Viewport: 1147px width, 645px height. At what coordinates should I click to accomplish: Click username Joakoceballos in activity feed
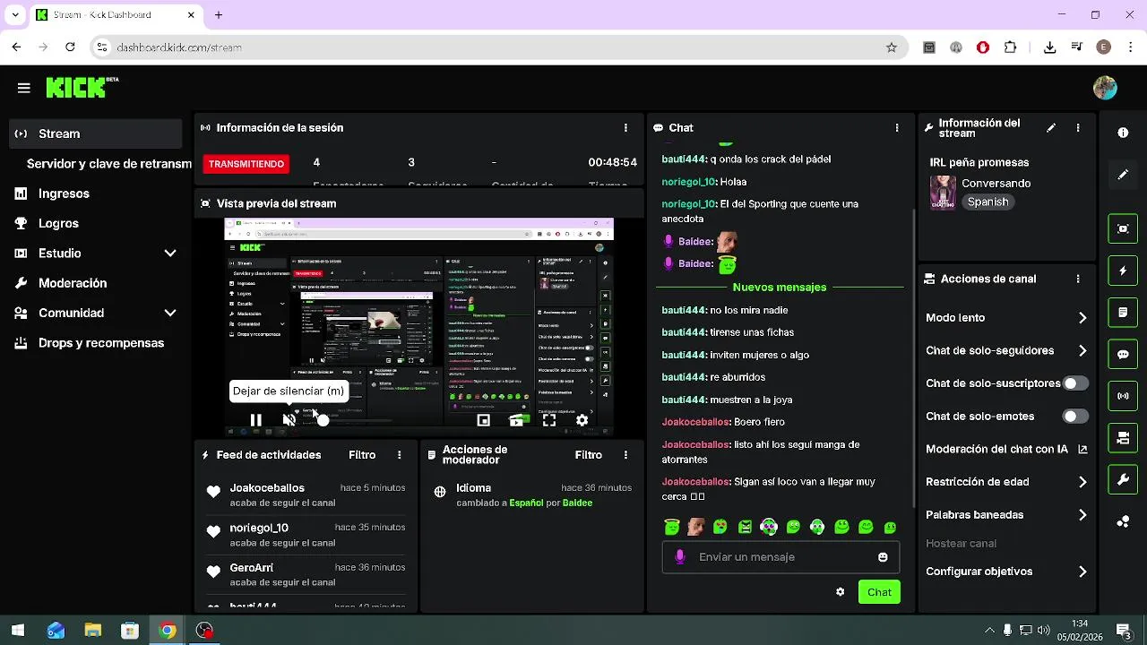tap(267, 488)
